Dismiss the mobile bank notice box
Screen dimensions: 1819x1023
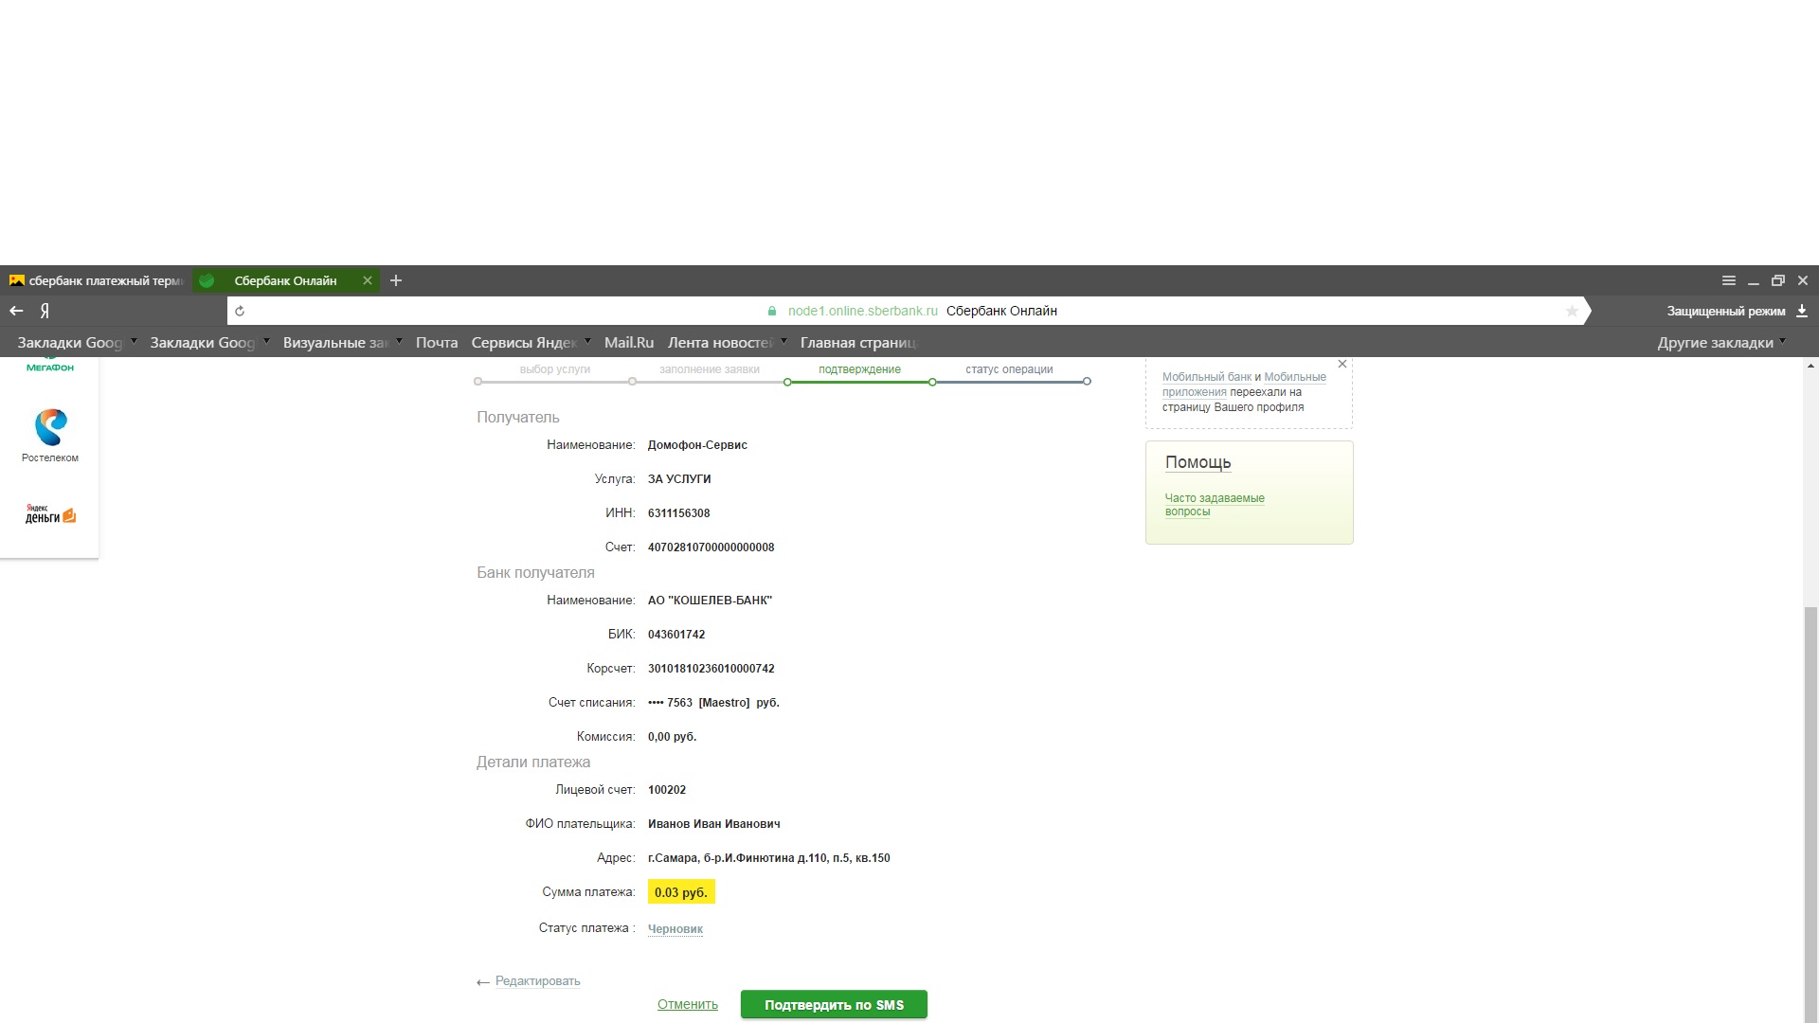pos(1342,364)
